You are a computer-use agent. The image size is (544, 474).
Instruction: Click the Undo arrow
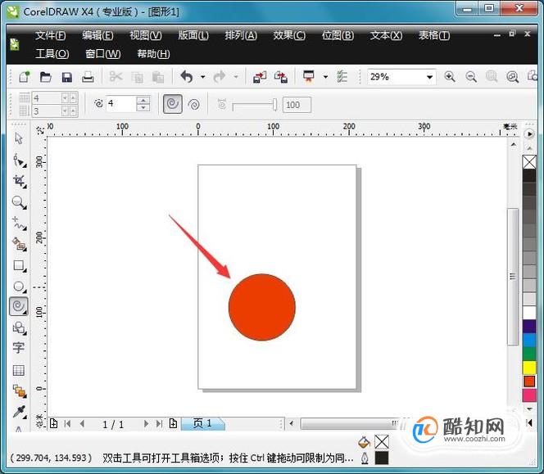[x=187, y=77]
